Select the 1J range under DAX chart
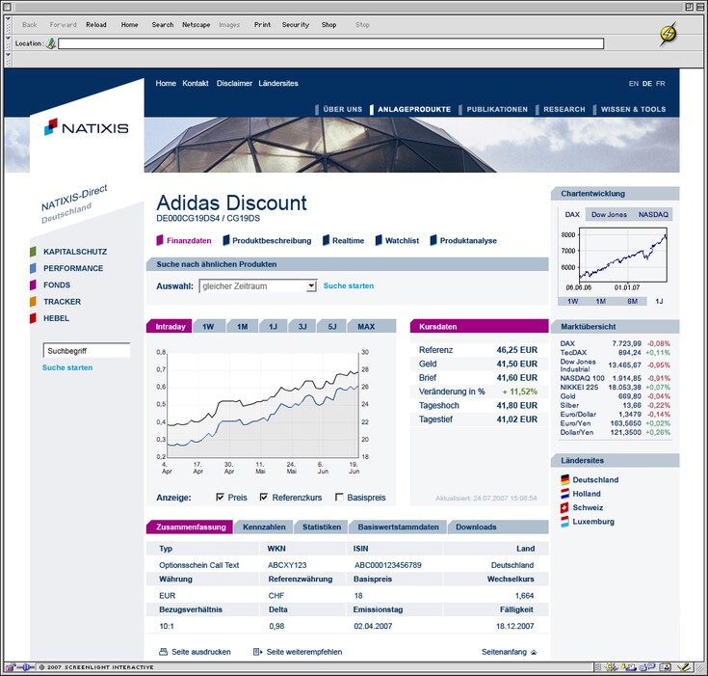 tap(659, 301)
